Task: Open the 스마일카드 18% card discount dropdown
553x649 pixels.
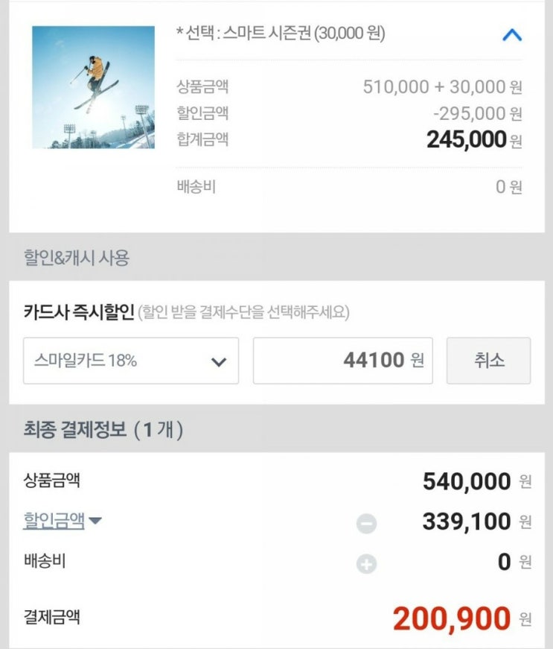Action: click(x=130, y=361)
